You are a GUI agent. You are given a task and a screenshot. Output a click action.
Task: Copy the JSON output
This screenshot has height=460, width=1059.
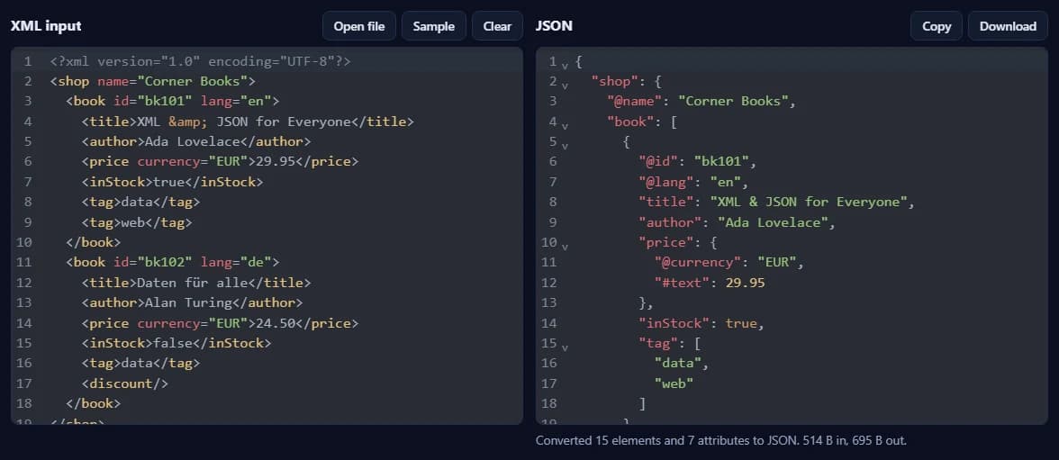pyautogui.click(x=937, y=26)
